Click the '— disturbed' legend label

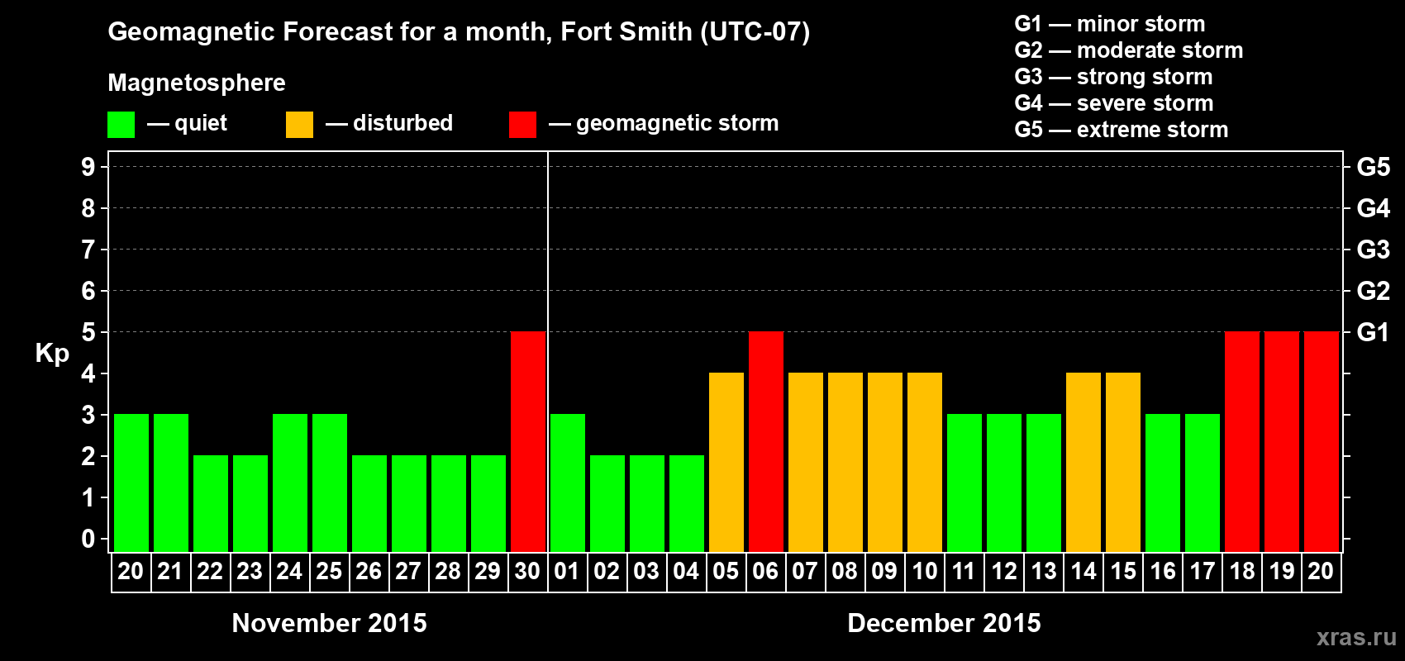click(389, 123)
